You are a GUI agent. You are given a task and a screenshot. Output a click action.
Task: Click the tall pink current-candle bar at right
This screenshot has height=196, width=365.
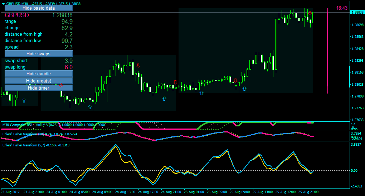pos(327,51)
